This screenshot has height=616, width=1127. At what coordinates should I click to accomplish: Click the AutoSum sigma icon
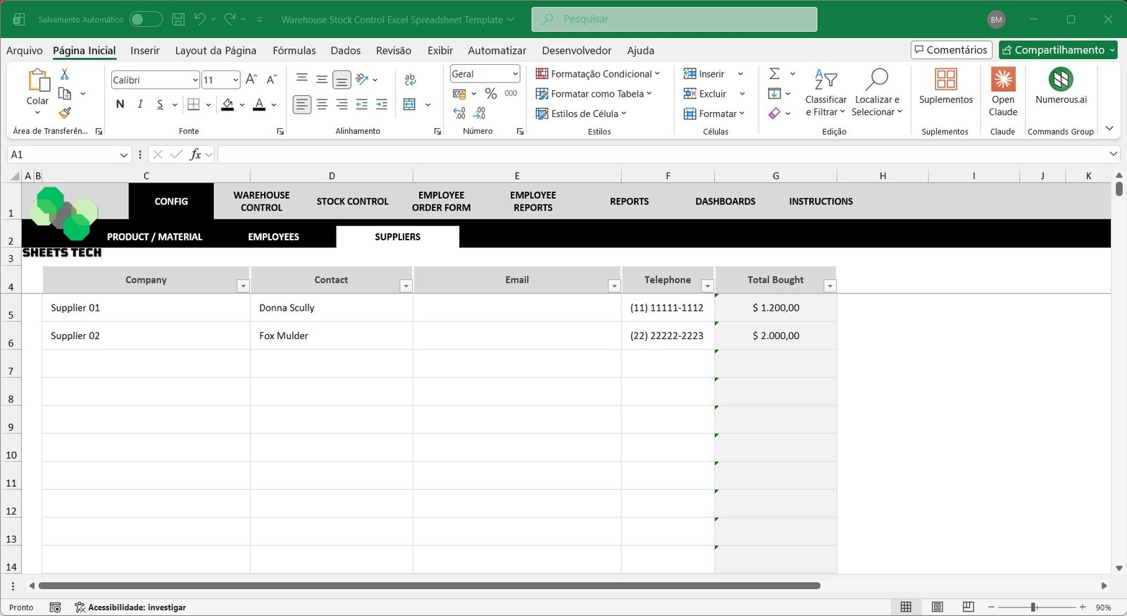(x=774, y=73)
